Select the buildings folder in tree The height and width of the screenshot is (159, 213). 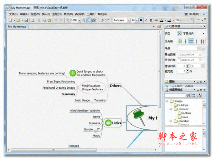point(183,105)
